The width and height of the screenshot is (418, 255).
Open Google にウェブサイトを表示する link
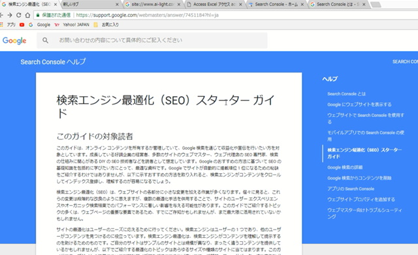click(359, 105)
